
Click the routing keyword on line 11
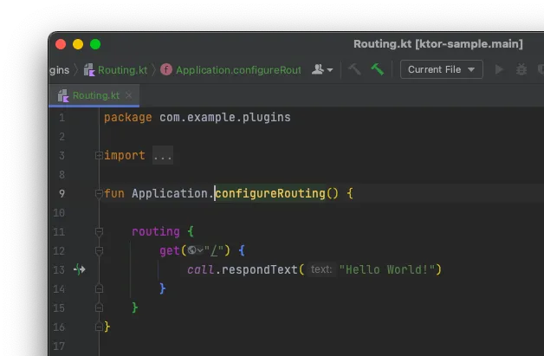[x=156, y=231]
